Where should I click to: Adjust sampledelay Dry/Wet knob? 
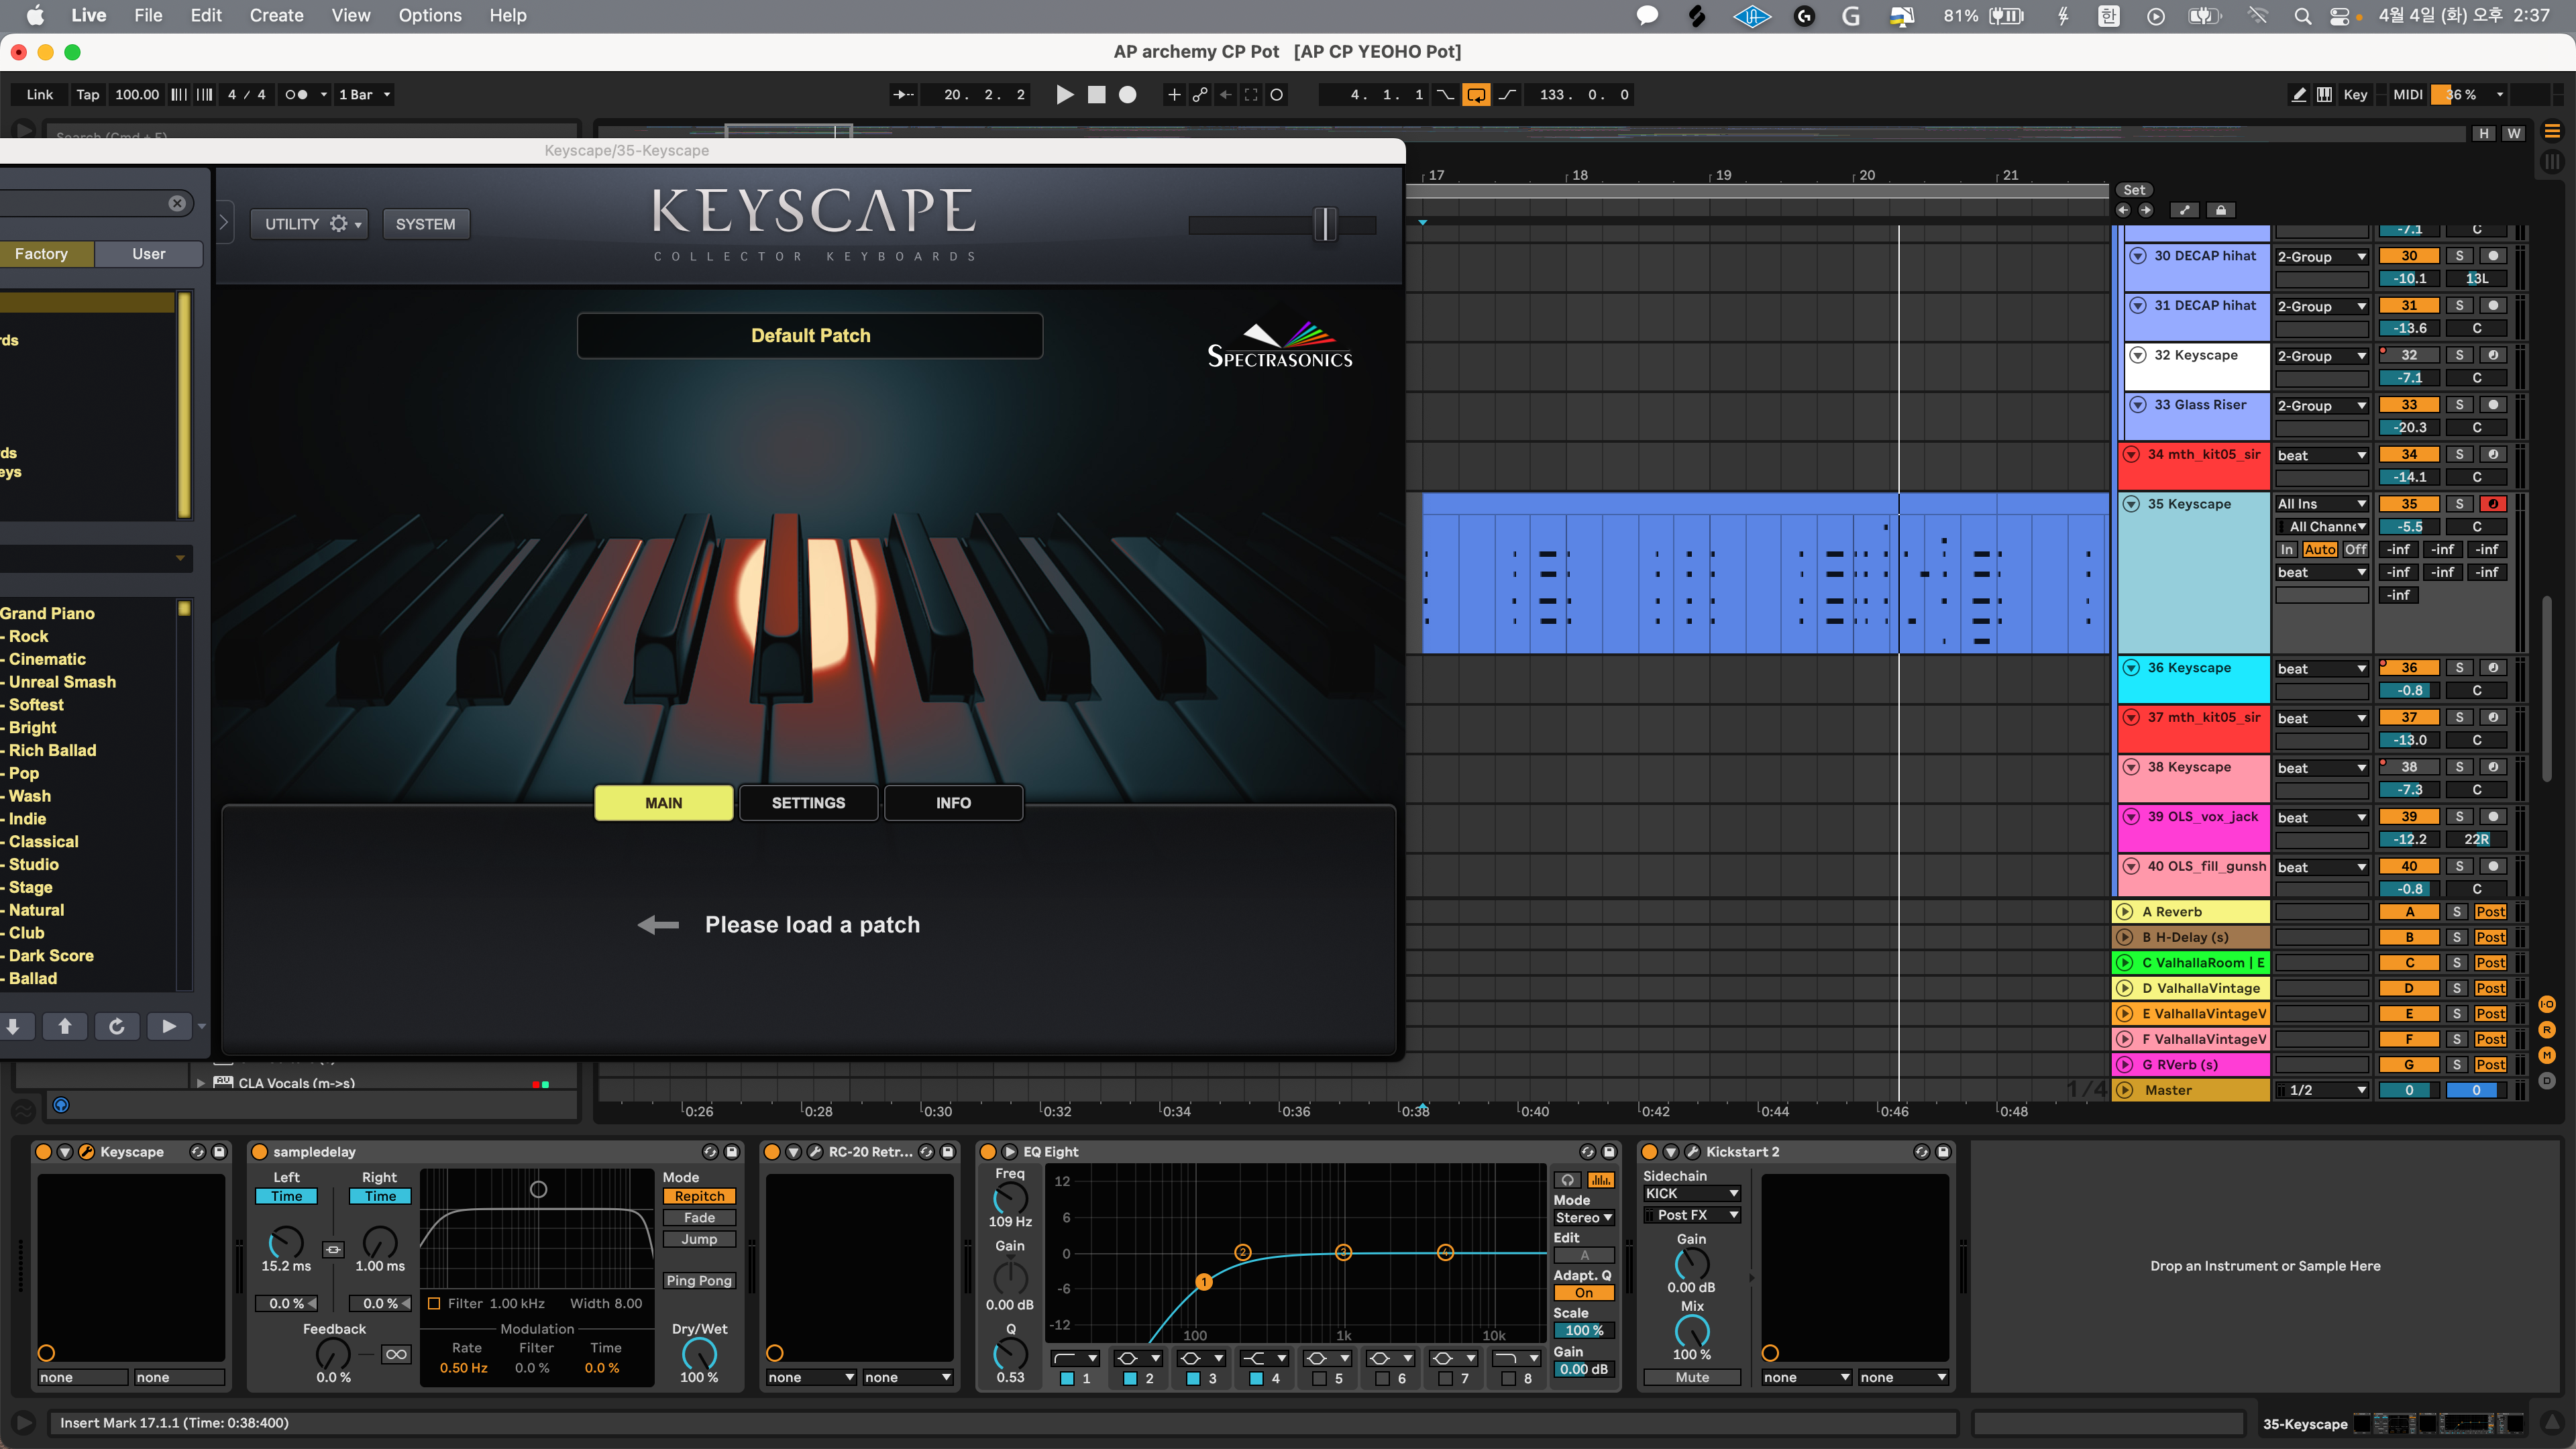699,1354
